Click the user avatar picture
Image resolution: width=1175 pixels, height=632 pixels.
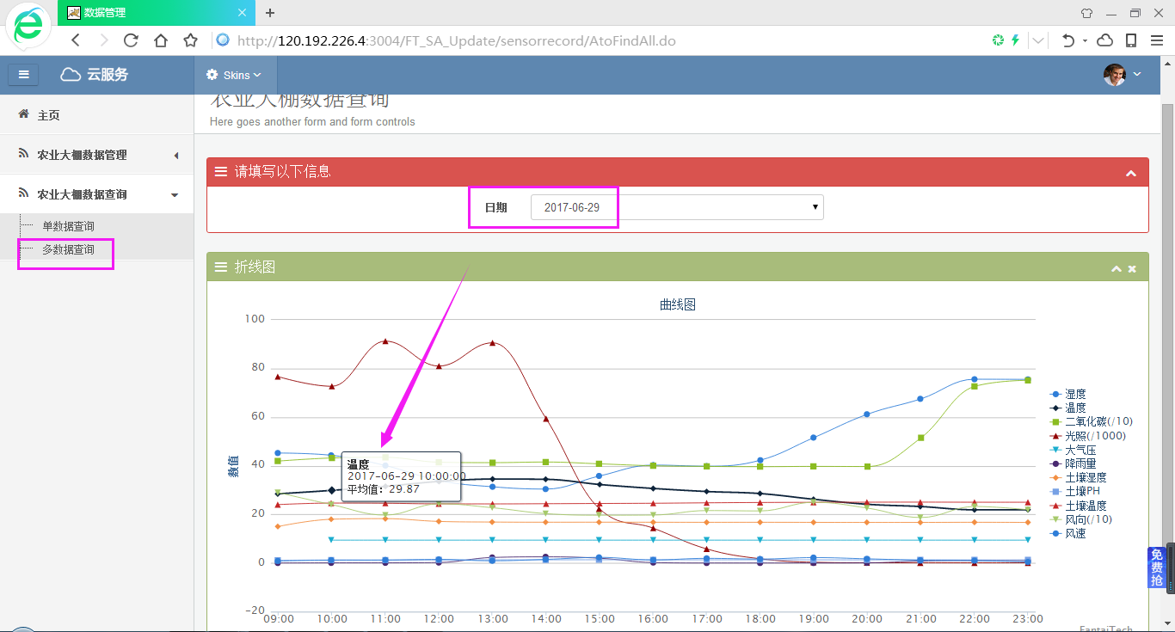point(1114,75)
